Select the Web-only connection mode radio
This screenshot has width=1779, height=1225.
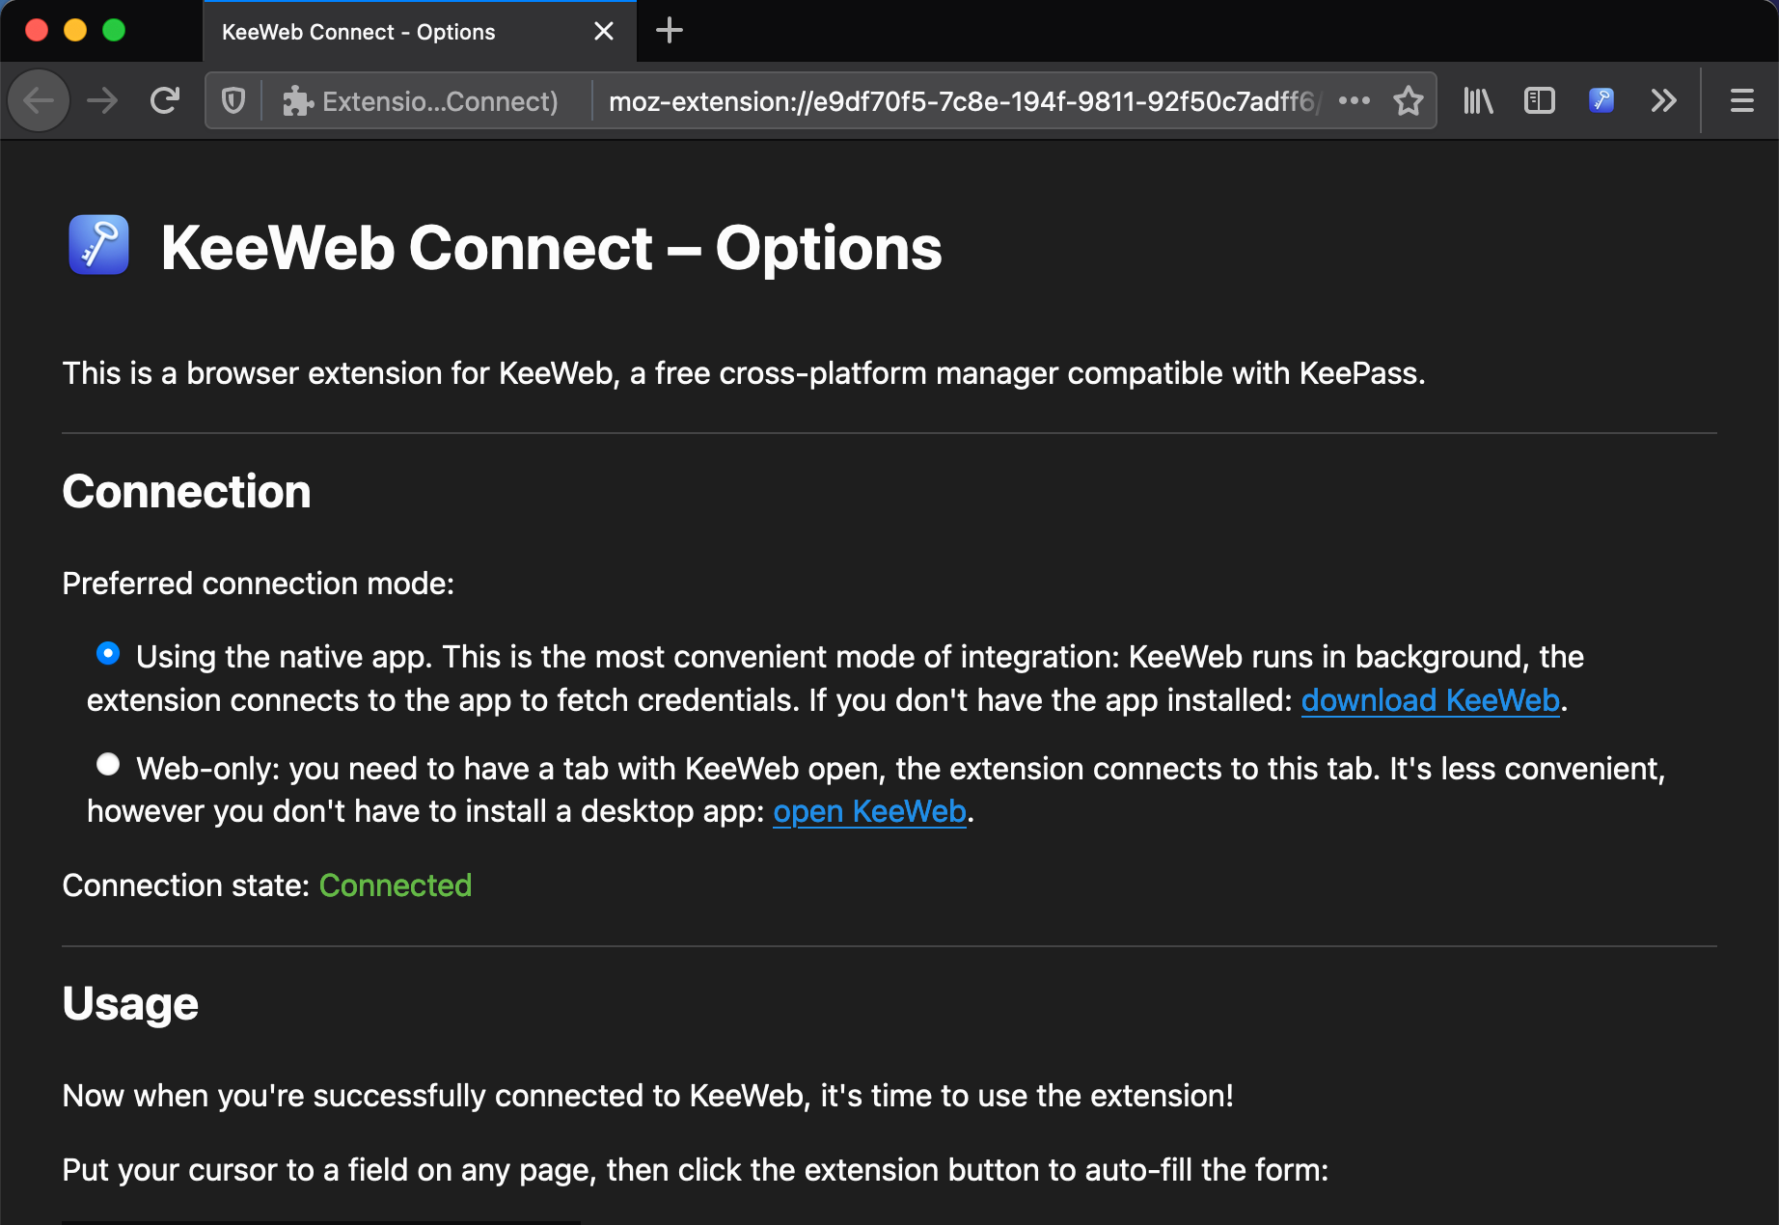108,765
